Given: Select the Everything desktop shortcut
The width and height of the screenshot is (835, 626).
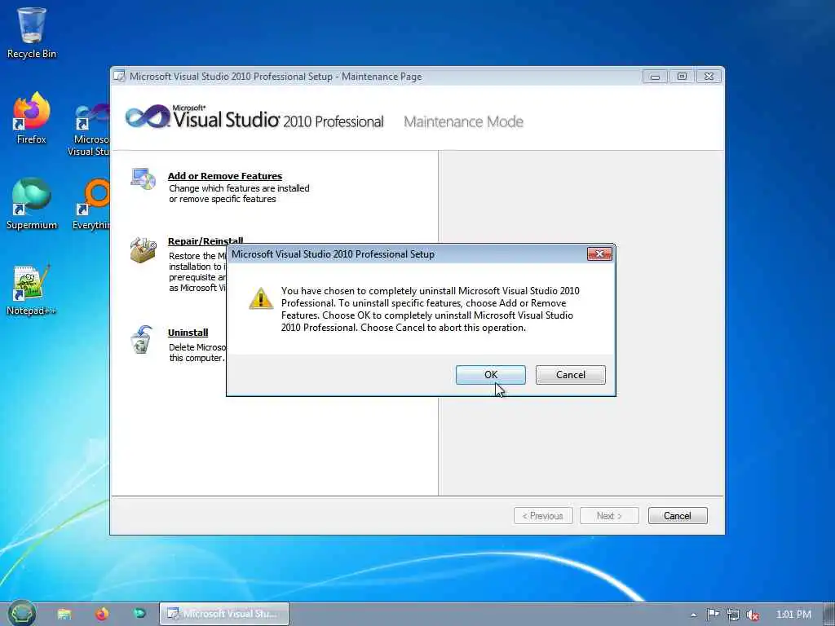Looking at the screenshot, I should tap(91, 204).
